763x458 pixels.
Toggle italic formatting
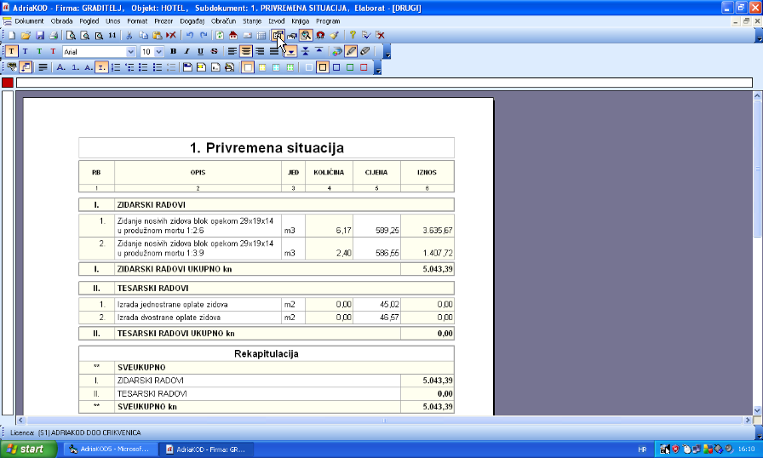[186, 51]
